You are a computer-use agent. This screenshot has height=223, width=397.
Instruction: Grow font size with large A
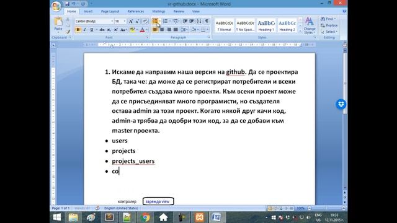[131, 21]
